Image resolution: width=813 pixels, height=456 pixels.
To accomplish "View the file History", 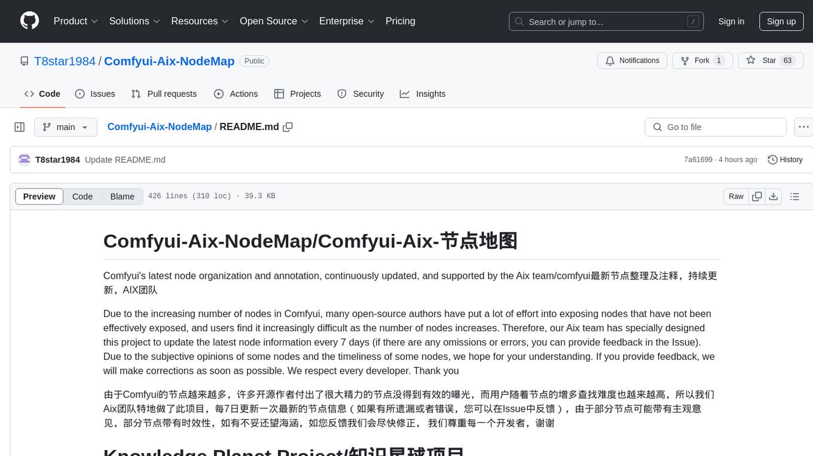I will tap(785, 160).
